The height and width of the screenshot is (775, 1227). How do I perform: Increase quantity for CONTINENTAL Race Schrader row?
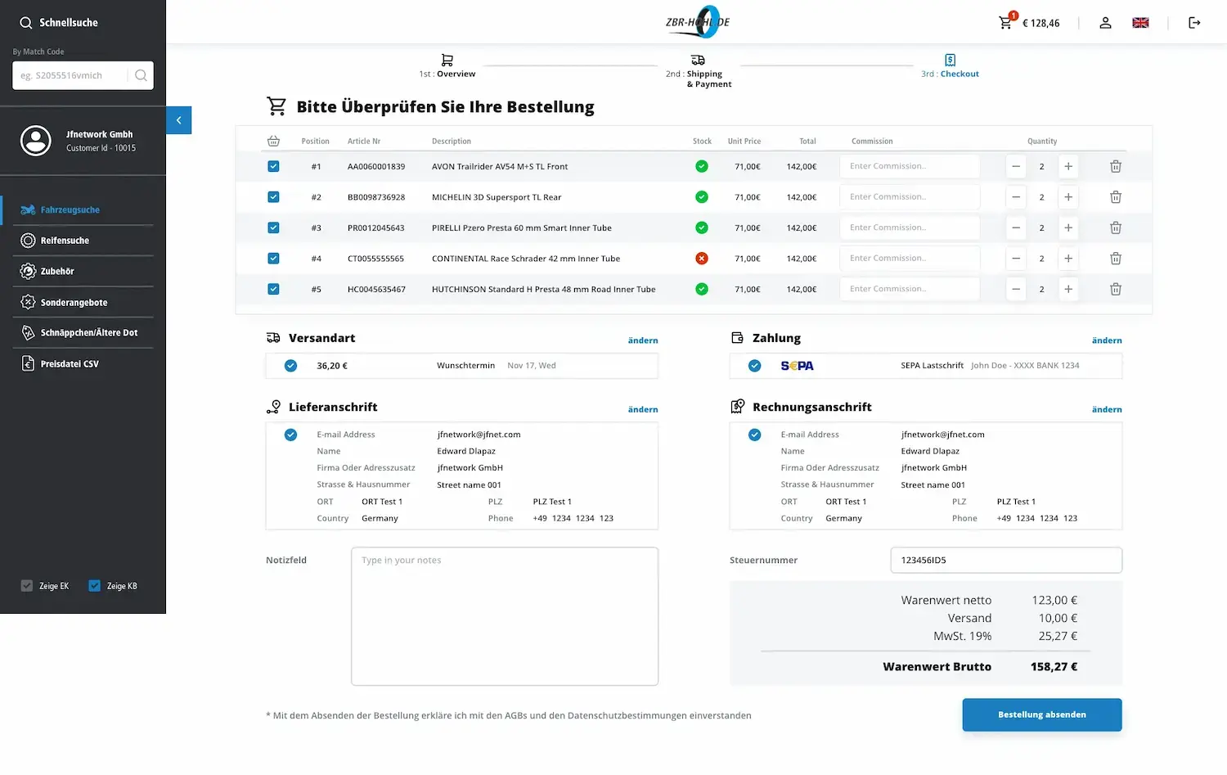pyautogui.click(x=1067, y=259)
